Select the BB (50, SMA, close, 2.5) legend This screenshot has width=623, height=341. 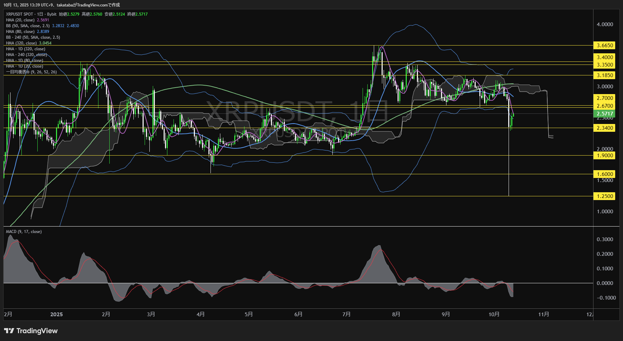coord(28,26)
